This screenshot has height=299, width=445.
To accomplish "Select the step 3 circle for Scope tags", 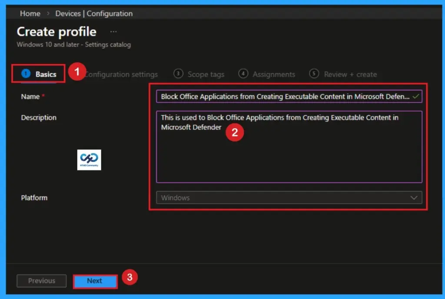I will click(x=178, y=74).
